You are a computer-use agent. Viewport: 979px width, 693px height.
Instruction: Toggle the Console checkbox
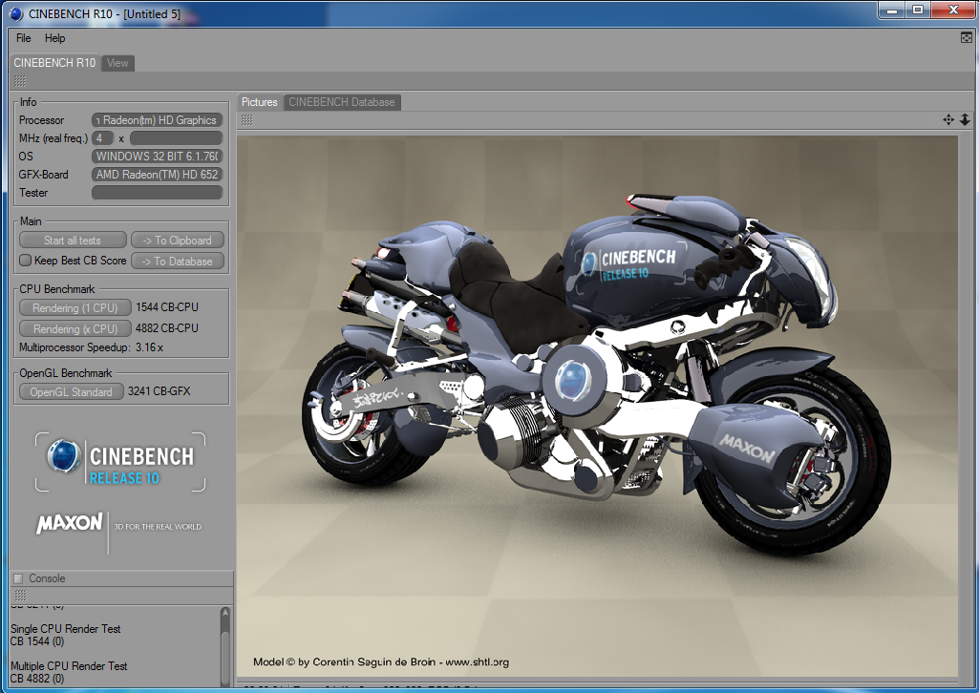(18, 578)
